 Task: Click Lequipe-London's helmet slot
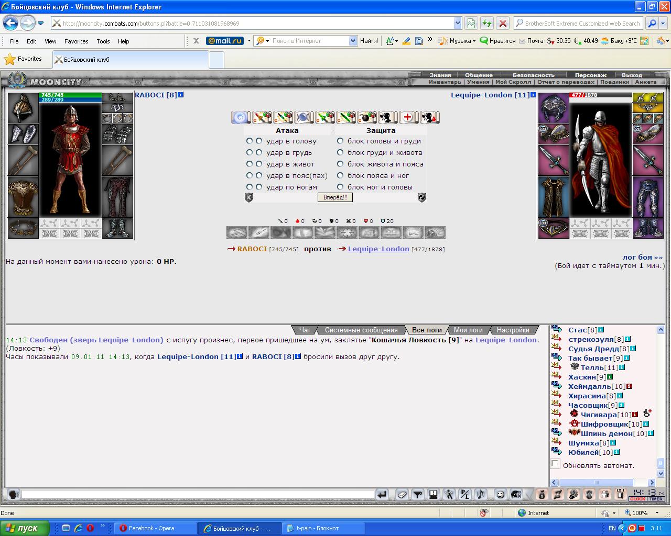tap(554, 108)
